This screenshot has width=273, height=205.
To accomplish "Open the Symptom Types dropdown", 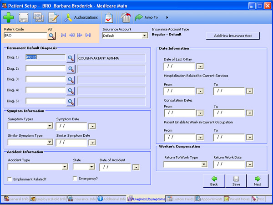I will [50, 126].
